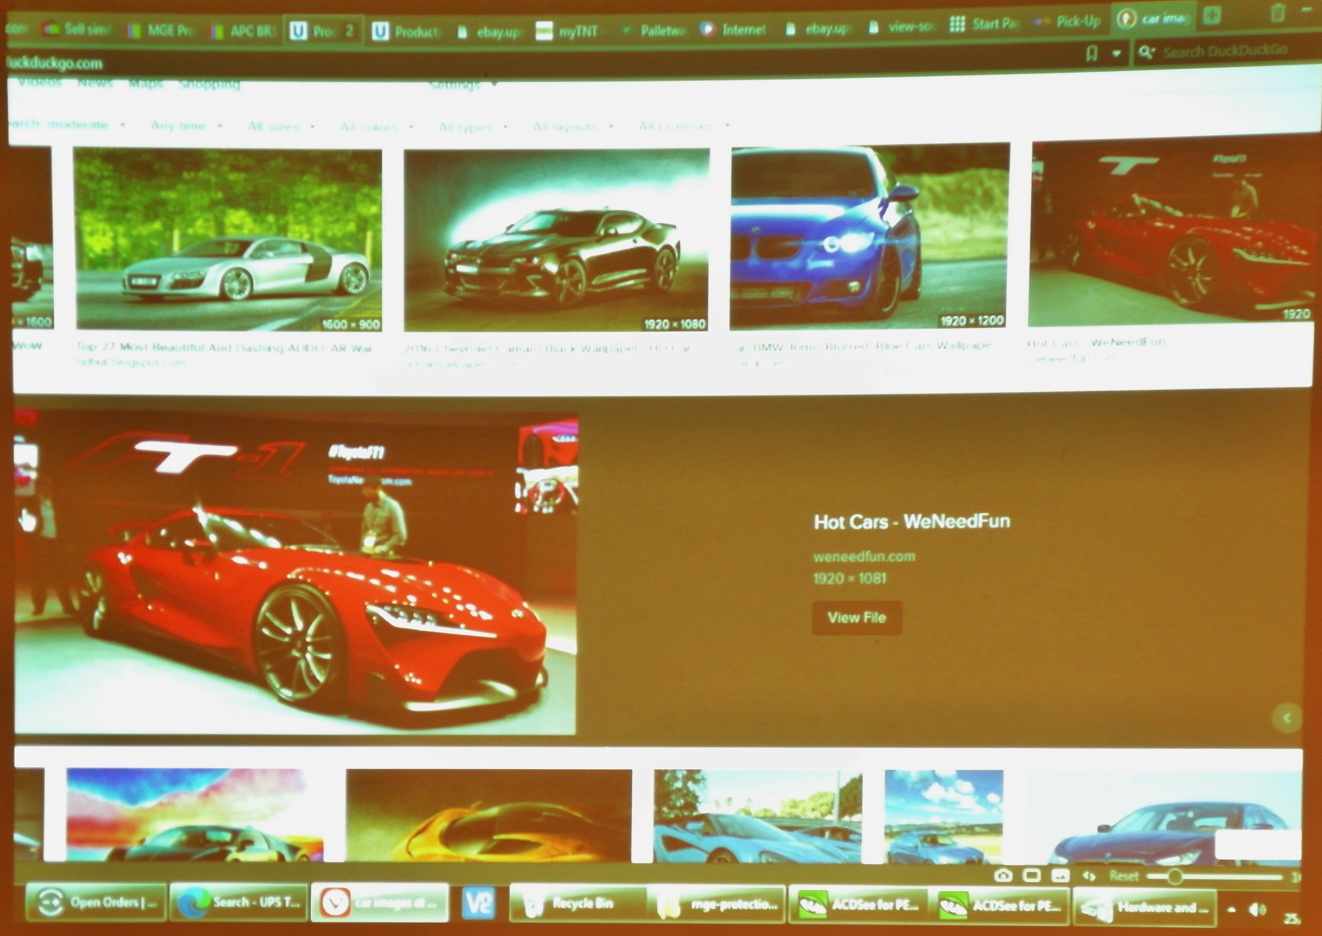The image size is (1322, 936).
Task: Open the News search category
Action: pos(95,82)
